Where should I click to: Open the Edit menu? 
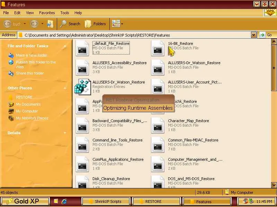(17, 13)
